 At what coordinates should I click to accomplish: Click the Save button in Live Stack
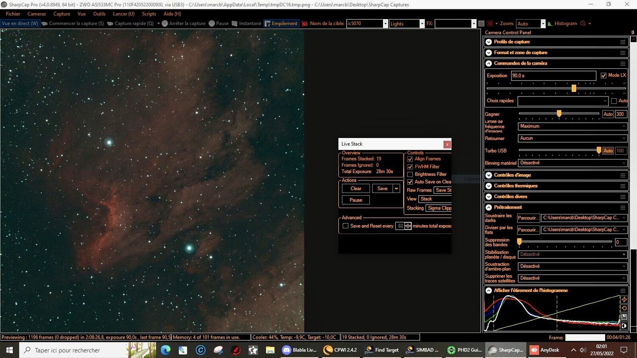(382, 189)
